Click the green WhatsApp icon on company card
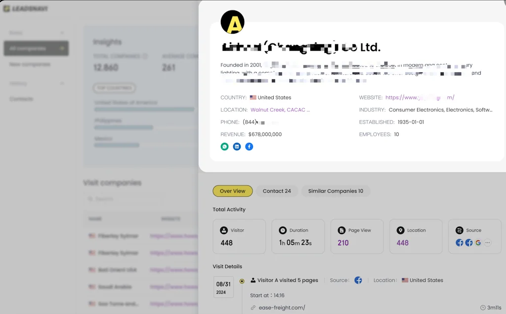The height and width of the screenshot is (314, 506). click(x=225, y=146)
